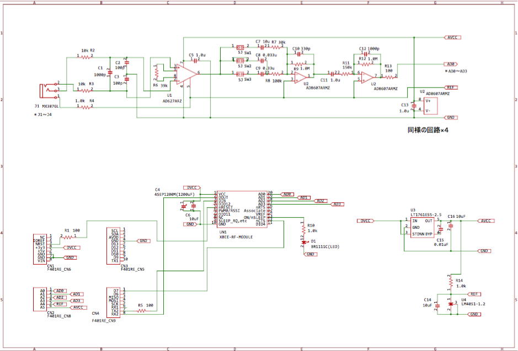
Task: Click the '*AD0~AD3' annotation text
Action: [456, 71]
